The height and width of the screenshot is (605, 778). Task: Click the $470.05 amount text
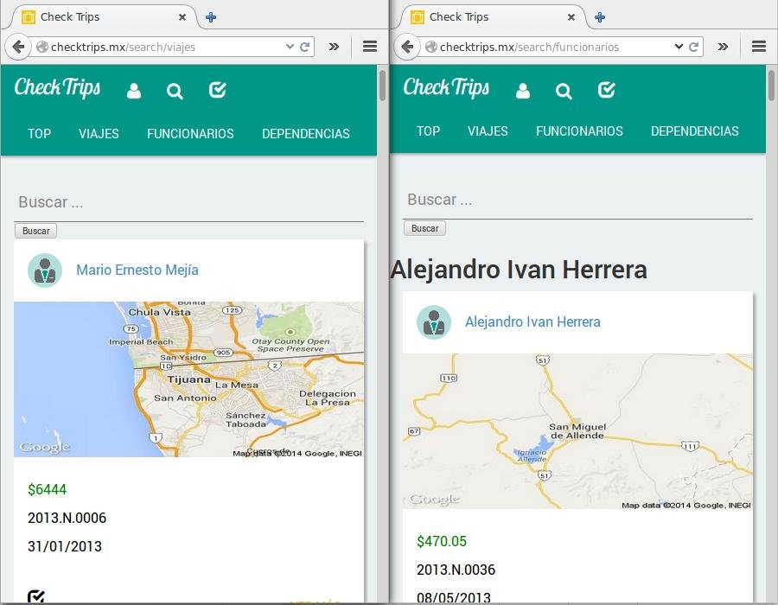point(442,542)
